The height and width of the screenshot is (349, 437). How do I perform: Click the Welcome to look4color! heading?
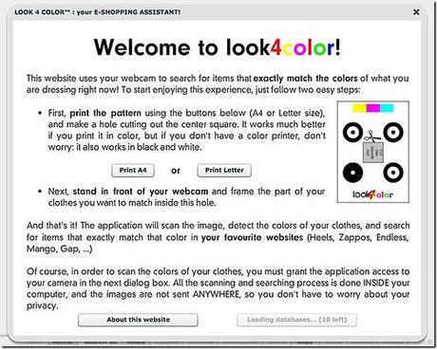click(x=218, y=47)
